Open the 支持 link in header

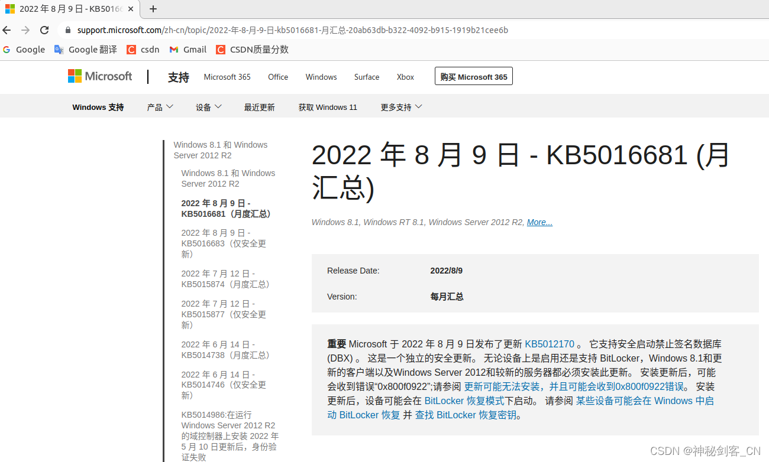(x=178, y=77)
